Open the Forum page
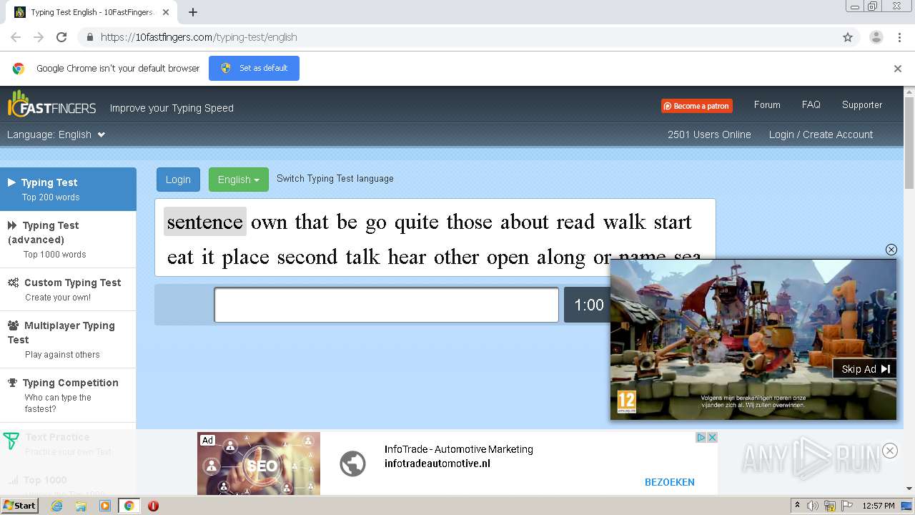The height and width of the screenshot is (515, 915). pyautogui.click(x=767, y=104)
